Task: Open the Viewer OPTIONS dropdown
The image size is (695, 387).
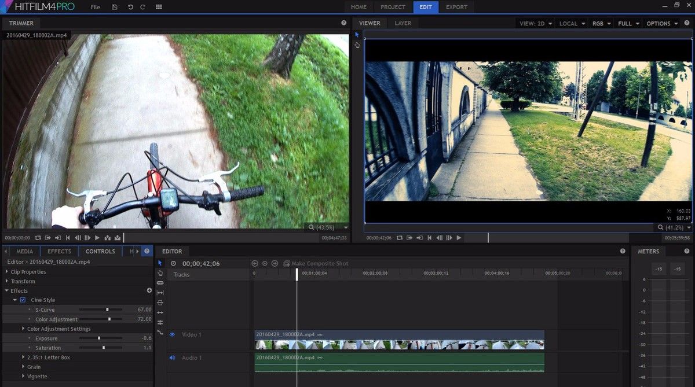Action: tap(661, 24)
